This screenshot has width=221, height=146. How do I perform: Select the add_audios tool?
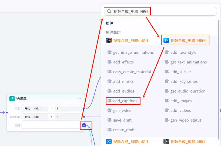(x=121, y=91)
